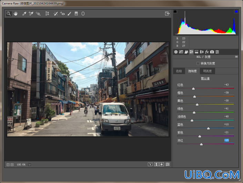
Task: Click the 红色 value field showing -43
Action: click(x=229, y=84)
